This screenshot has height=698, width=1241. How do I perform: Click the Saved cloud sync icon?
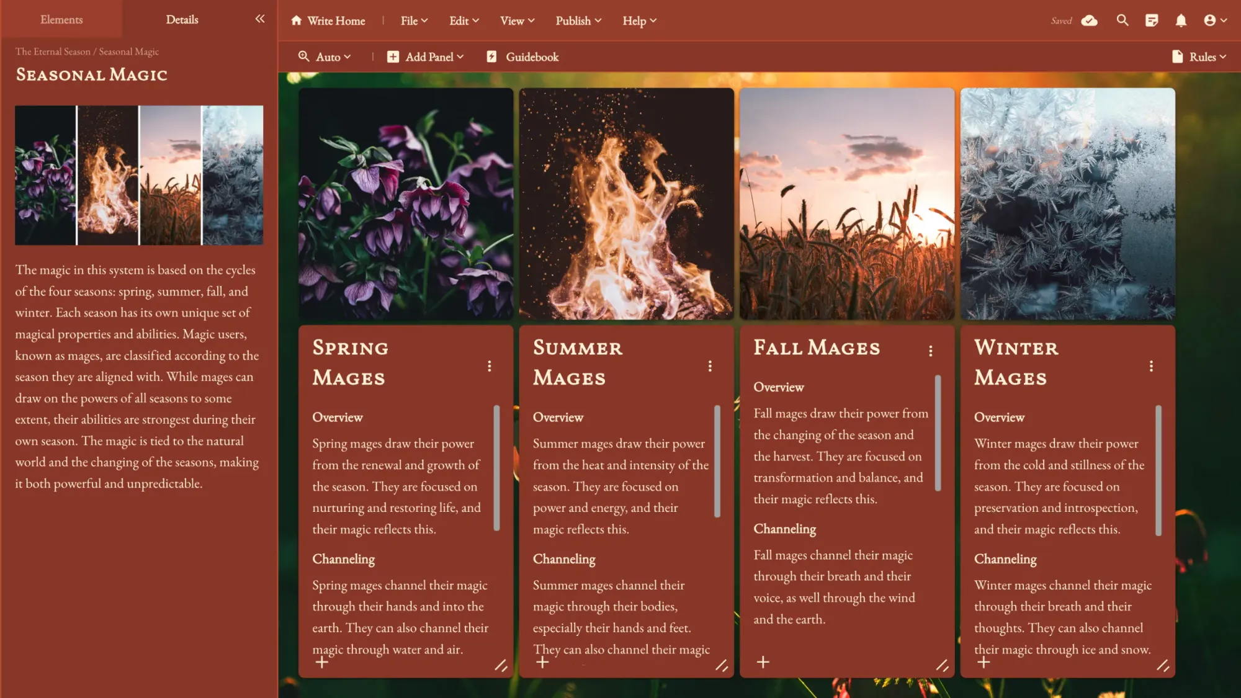[x=1090, y=20]
